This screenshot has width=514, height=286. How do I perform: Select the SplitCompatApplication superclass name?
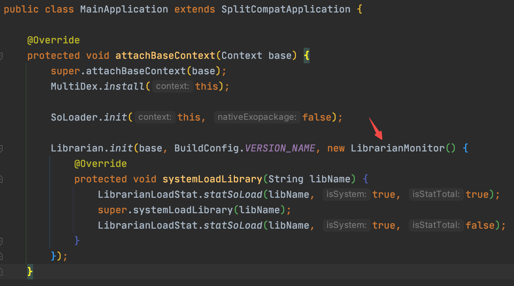tap(286, 9)
